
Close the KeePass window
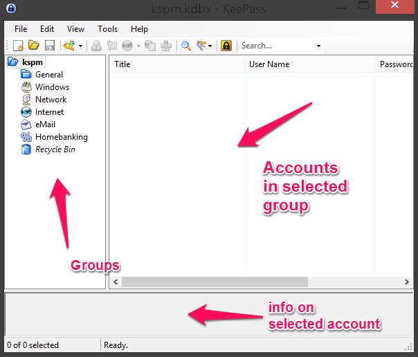[x=394, y=6]
